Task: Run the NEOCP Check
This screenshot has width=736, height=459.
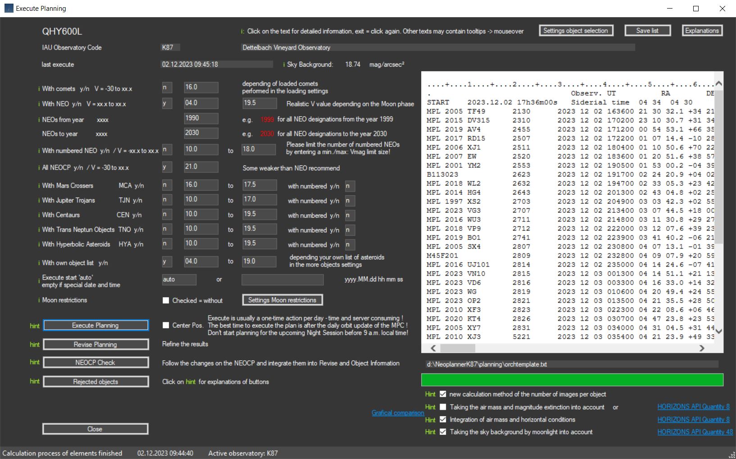Action: click(x=95, y=363)
